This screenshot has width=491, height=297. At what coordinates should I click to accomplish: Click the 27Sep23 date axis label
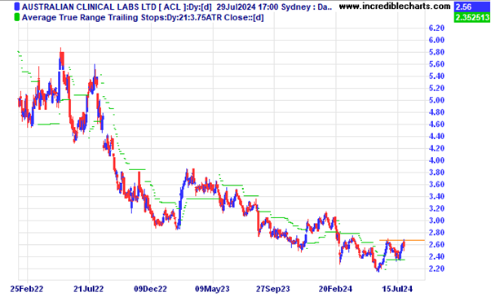click(273, 289)
